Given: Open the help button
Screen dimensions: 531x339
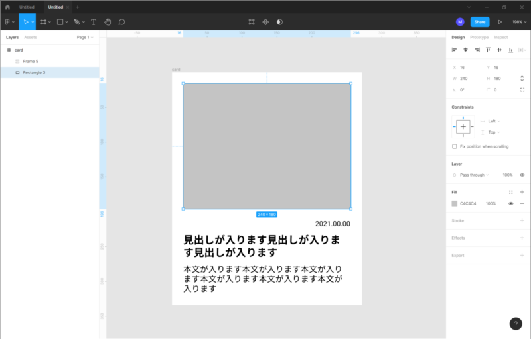Looking at the screenshot, I should click(516, 324).
